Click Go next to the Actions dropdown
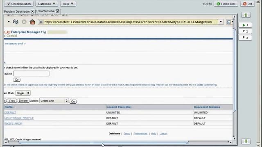Screen dimensions: 262x147 point(73,102)
